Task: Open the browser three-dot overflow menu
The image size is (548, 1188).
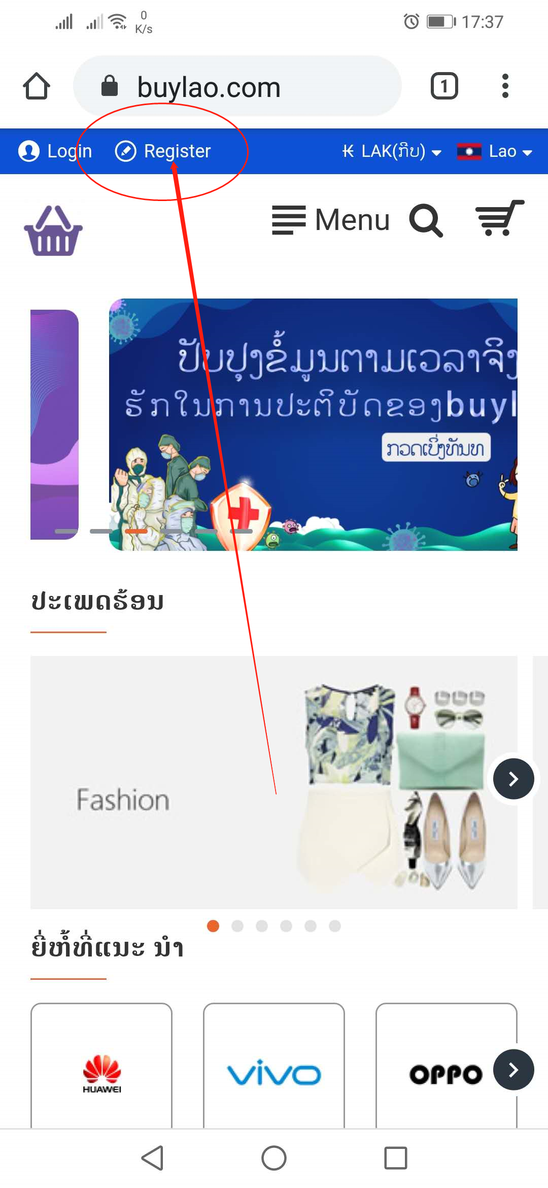Action: (x=505, y=86)
